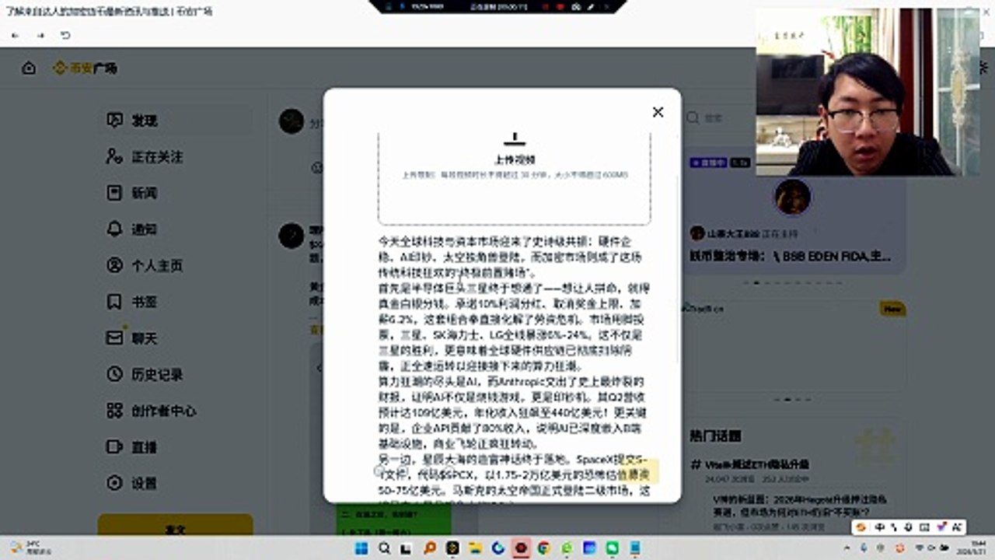This screenshot has width=995, height=560.
Task: Open the File Explorer folder taskbar icon
Action: [x=476, y=548]
